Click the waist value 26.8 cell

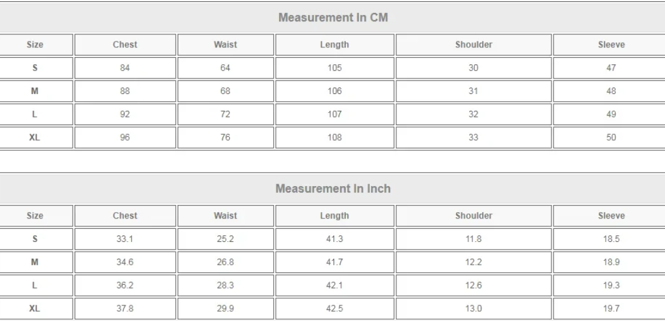pos(225,263)
